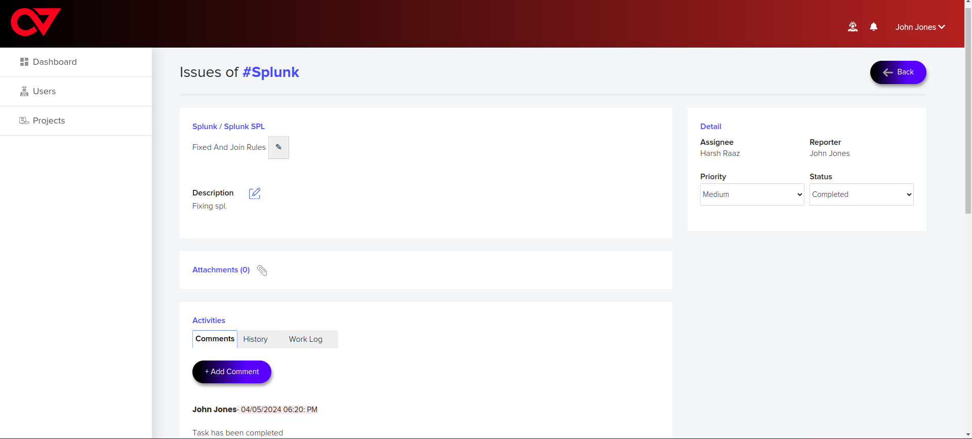Click the "Detail" panel heading
The image size is (972, 439).
(711, 127)
